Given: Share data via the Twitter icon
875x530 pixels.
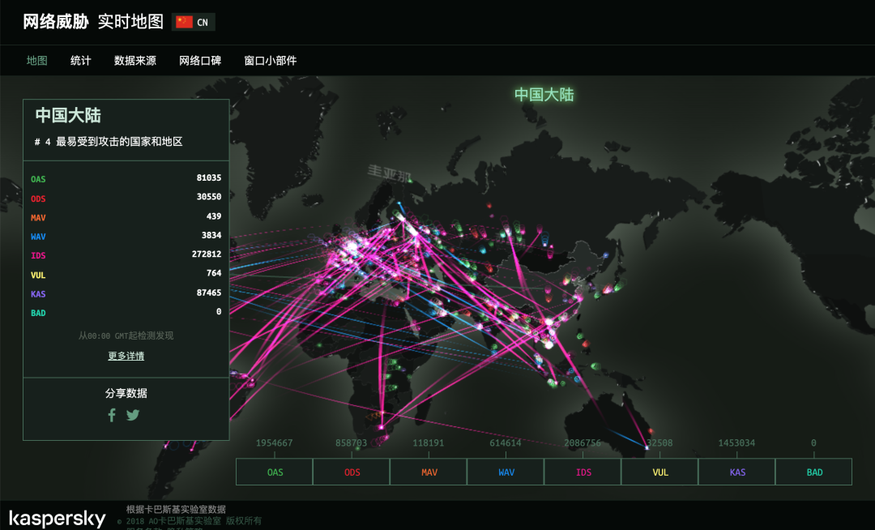Looking at the screenshot, I should pos(133,415).
